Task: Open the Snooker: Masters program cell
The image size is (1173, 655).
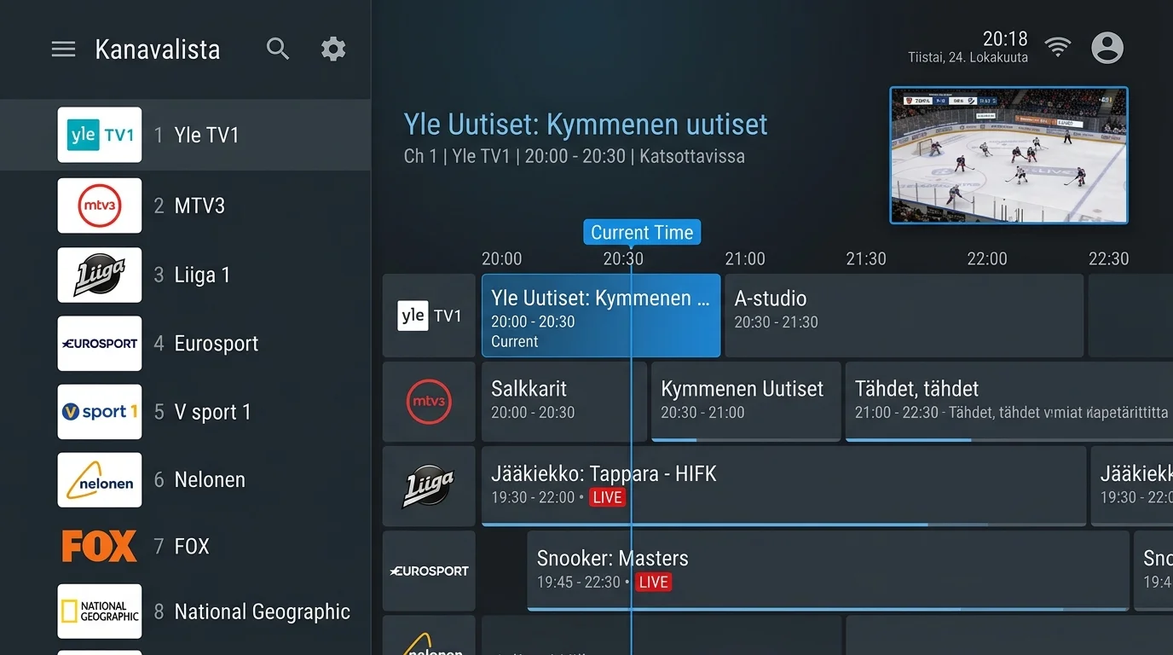Action: click(829, 571)
